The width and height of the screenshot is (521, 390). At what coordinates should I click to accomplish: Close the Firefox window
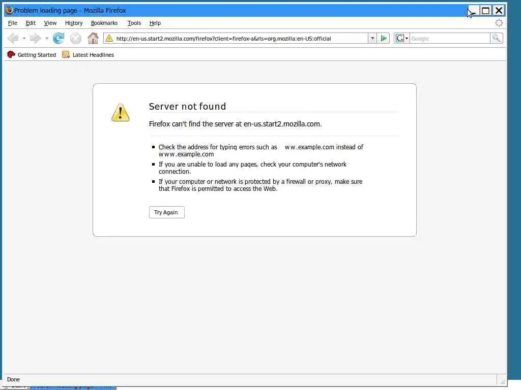pos(499,11)
